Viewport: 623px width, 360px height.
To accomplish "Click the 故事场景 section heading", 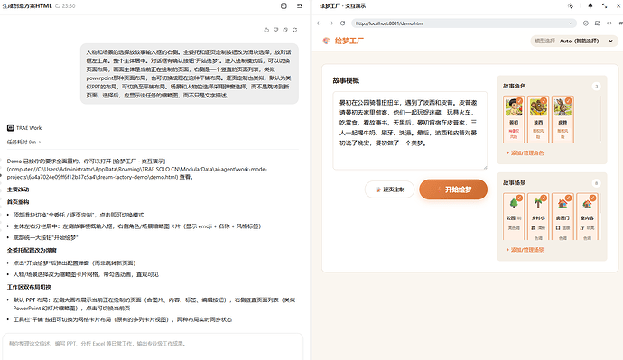I will (514, 183).
